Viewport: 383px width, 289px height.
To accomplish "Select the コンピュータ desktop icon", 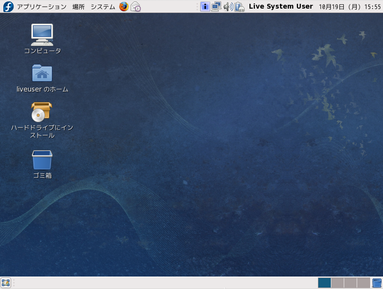I will pos(42,35).
